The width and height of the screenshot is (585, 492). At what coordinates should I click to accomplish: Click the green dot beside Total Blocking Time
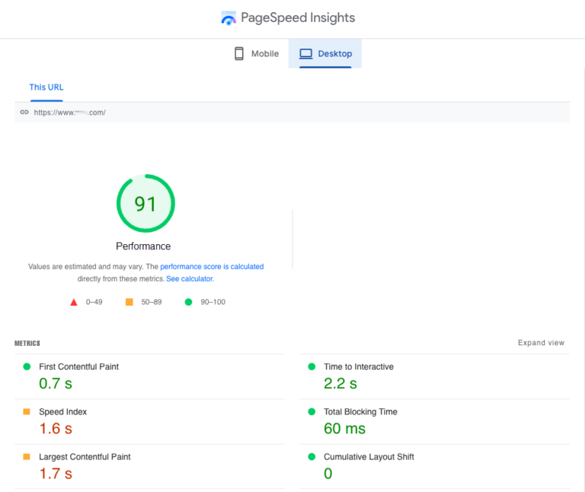[312, 411]
